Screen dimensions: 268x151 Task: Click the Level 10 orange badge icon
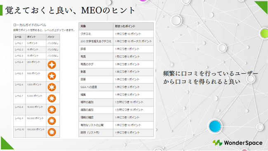(x=52, y=132)
